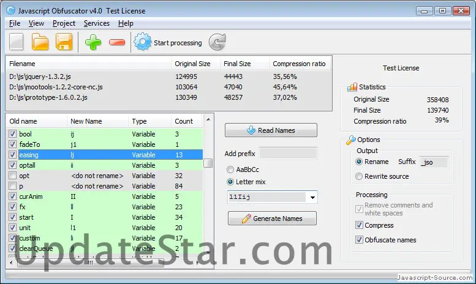Check the p variable checkbox
476x284 pixels.
click(x=12, y=185)
